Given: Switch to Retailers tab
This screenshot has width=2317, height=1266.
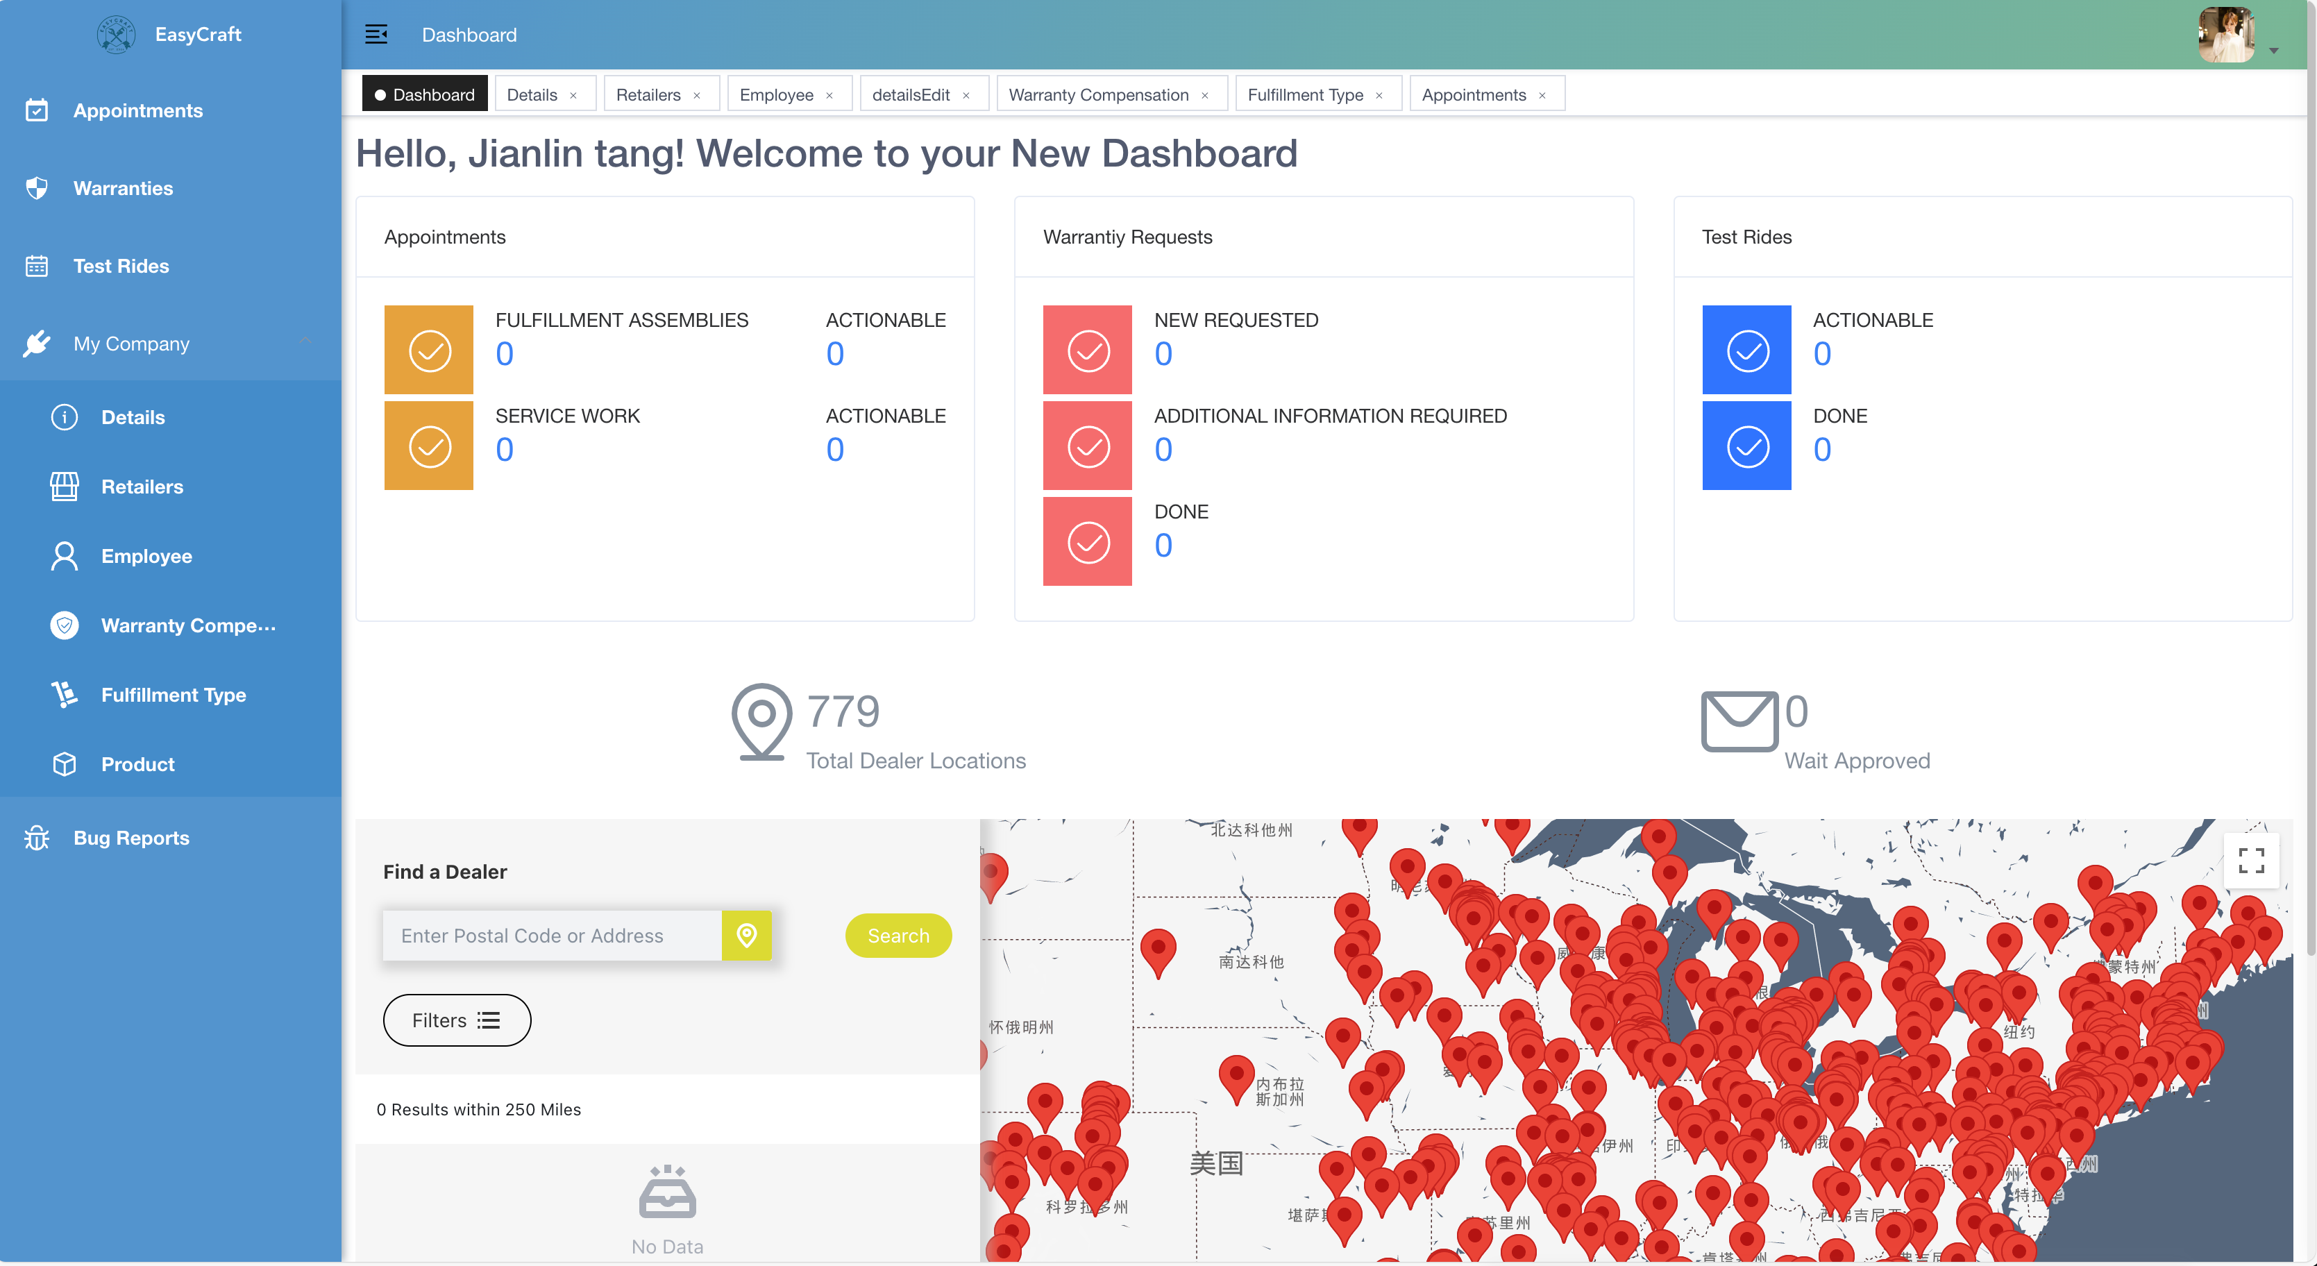Looking at the screenshot, I should [648, 94].
